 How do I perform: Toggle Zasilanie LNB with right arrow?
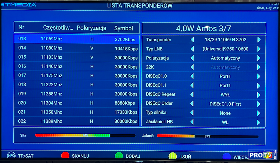[x=259, y=123]
